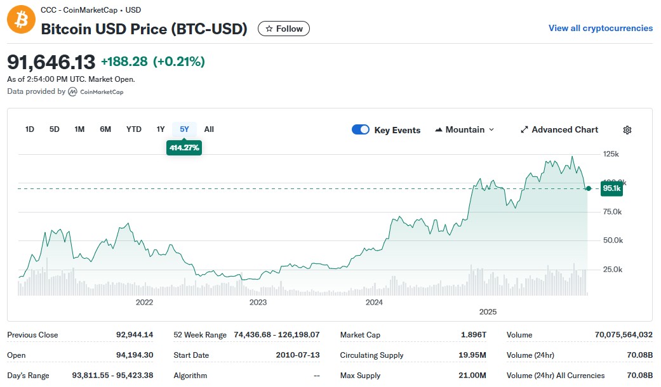Open the Advanced Chart view
Viewport: 661px width, 387px height.
click(x=564, y=130)
